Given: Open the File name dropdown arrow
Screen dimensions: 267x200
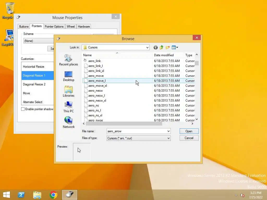Looking at the screenshot, I should pyautogui.click(x=168, y=131).
